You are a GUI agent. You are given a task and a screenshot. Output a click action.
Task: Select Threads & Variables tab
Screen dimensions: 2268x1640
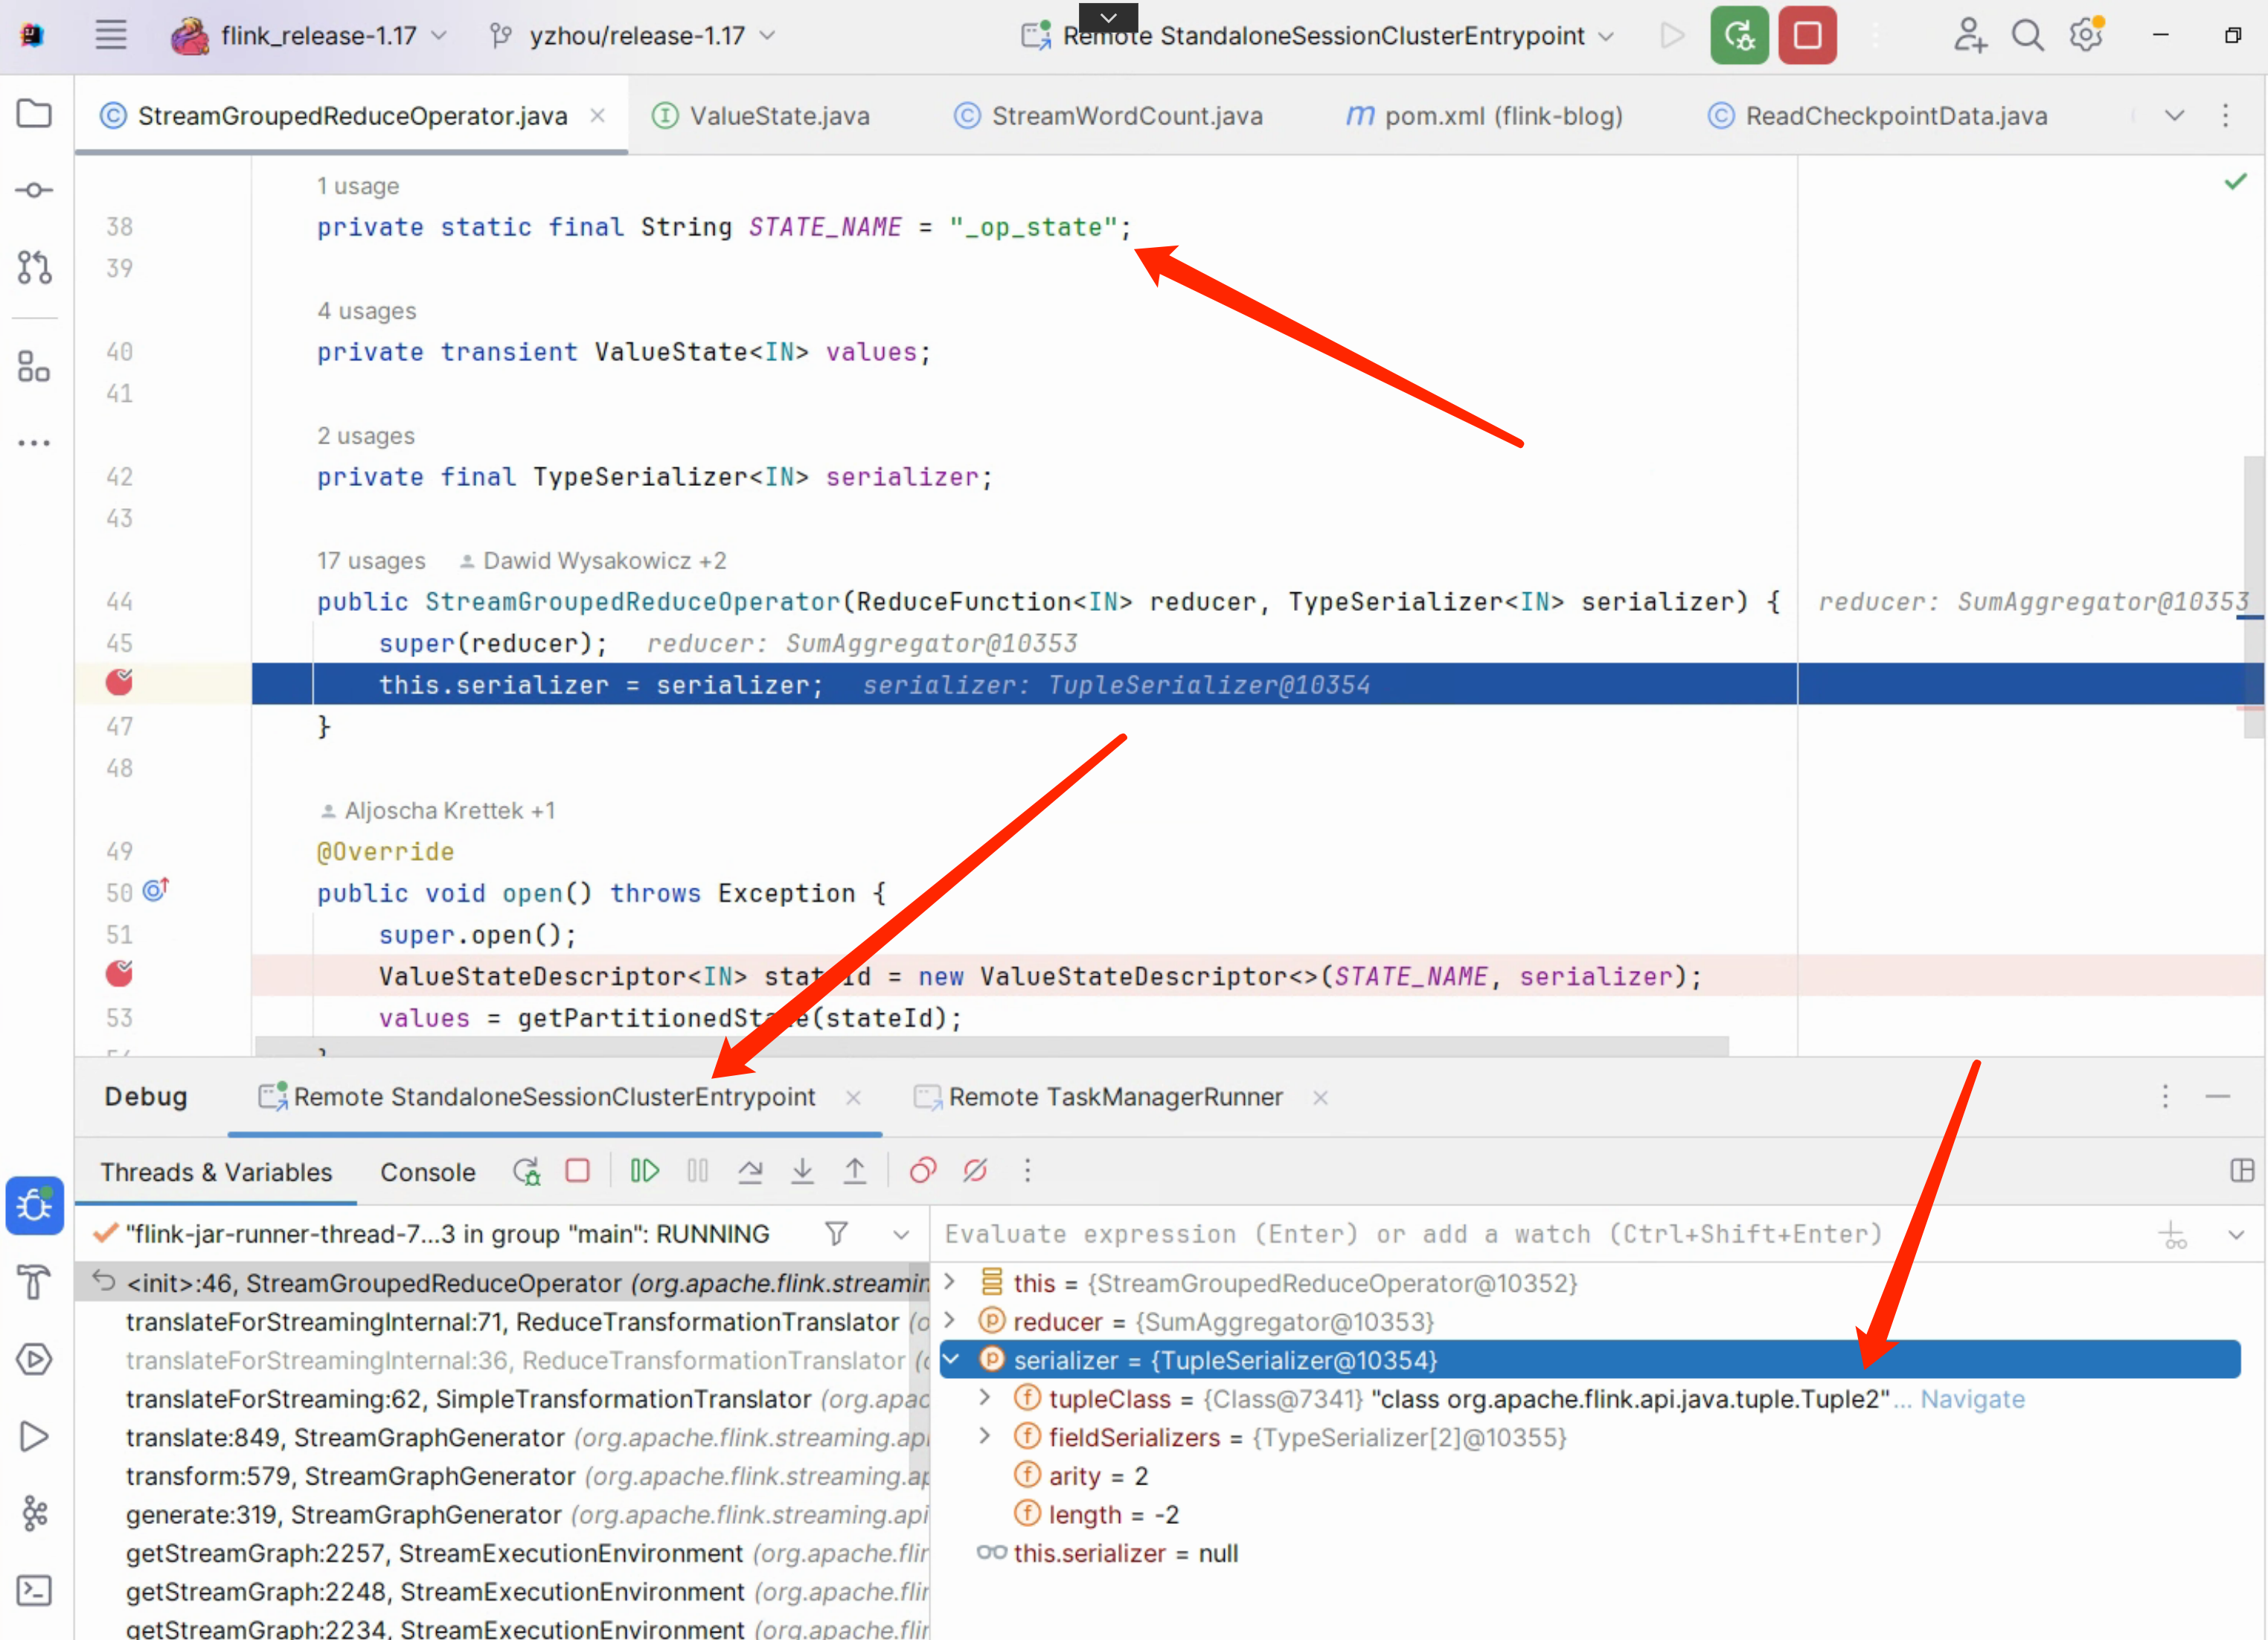click(216, 1172)
